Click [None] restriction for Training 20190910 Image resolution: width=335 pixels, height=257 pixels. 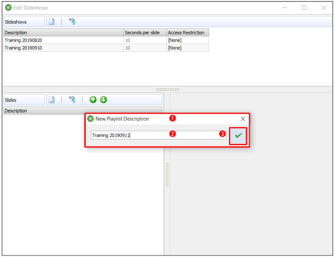188,48
